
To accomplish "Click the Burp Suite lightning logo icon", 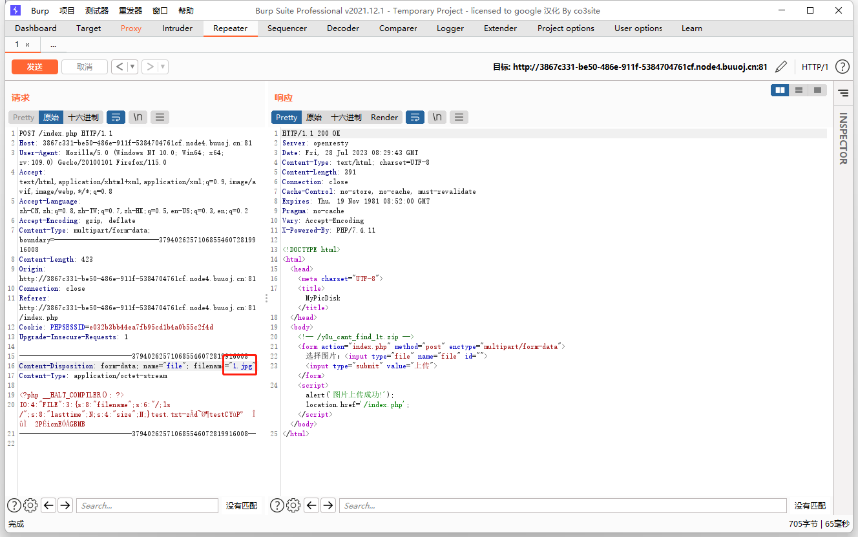I will pos(16,10).
